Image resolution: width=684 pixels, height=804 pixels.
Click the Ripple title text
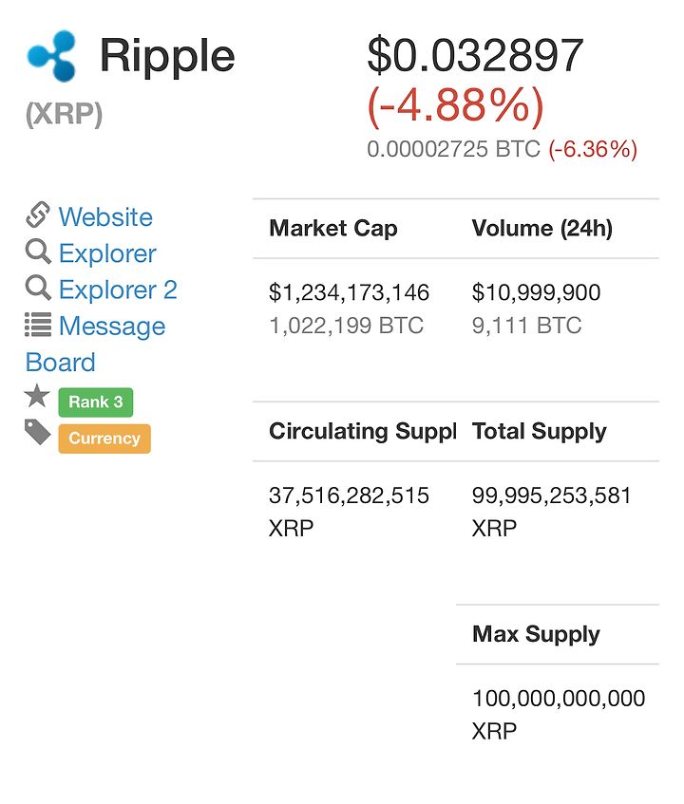click(x=167, y=56)
